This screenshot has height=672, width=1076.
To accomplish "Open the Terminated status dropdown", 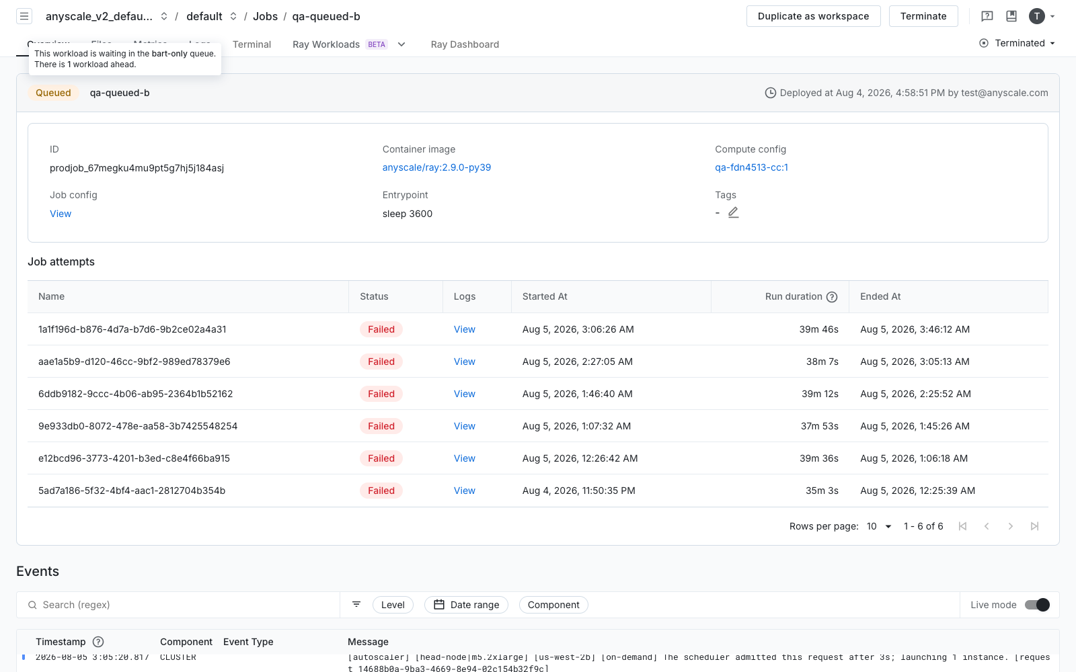I will (1017, 43).
